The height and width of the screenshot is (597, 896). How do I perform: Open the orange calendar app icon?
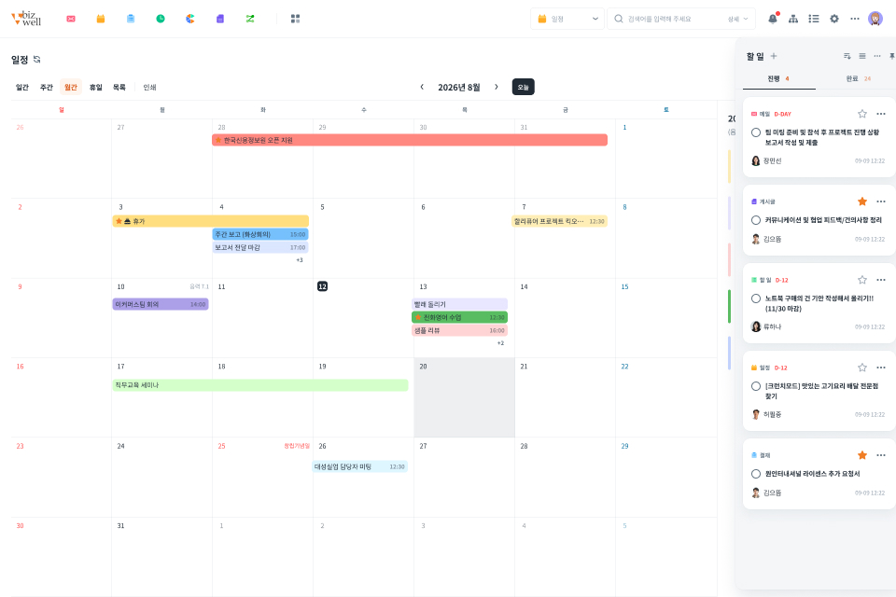[101, 19]
